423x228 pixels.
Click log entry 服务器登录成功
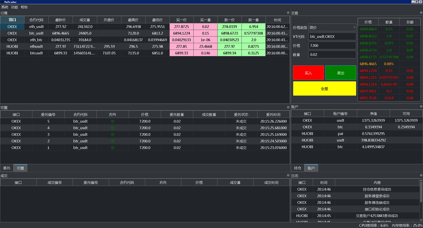[377, 196]
